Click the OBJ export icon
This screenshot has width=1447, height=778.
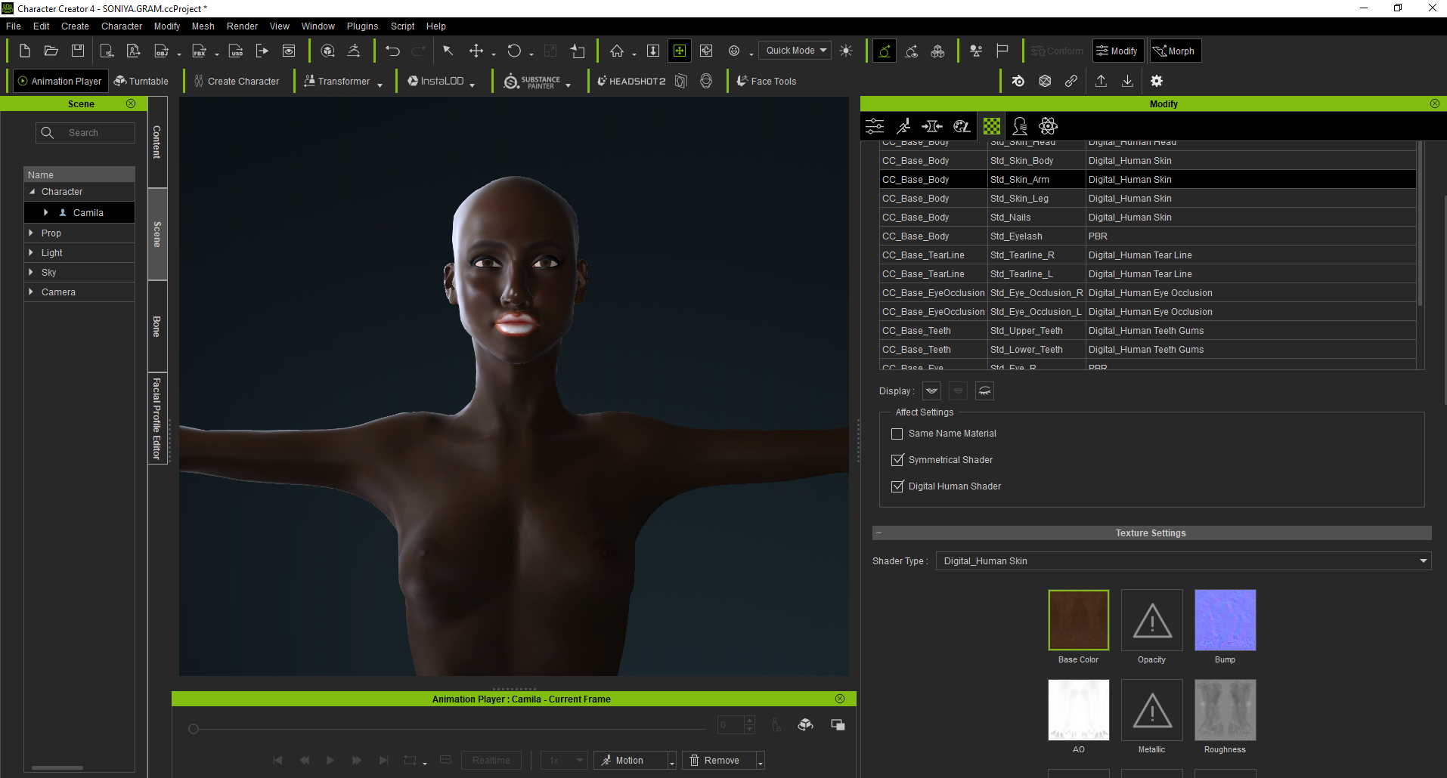point(161,51)
